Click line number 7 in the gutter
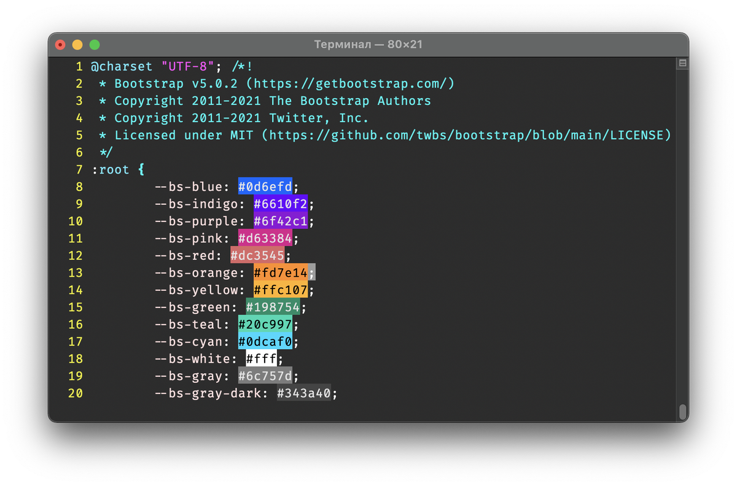The width and height of the screenshot is (737, 486). (79, 169)
